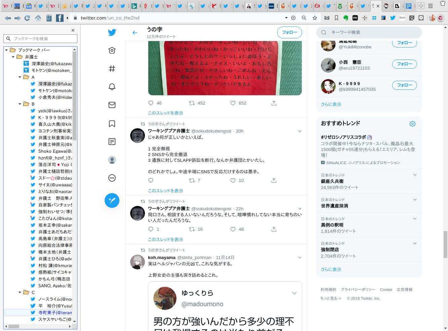This screenshot has height=331, width=448.
Task: Follow 小西 憲臣 account
Action: coord(405,64)
